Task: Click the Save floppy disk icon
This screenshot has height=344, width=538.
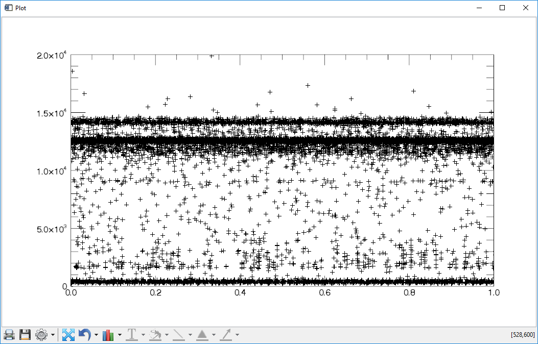Action: click(x=25, y=334)
